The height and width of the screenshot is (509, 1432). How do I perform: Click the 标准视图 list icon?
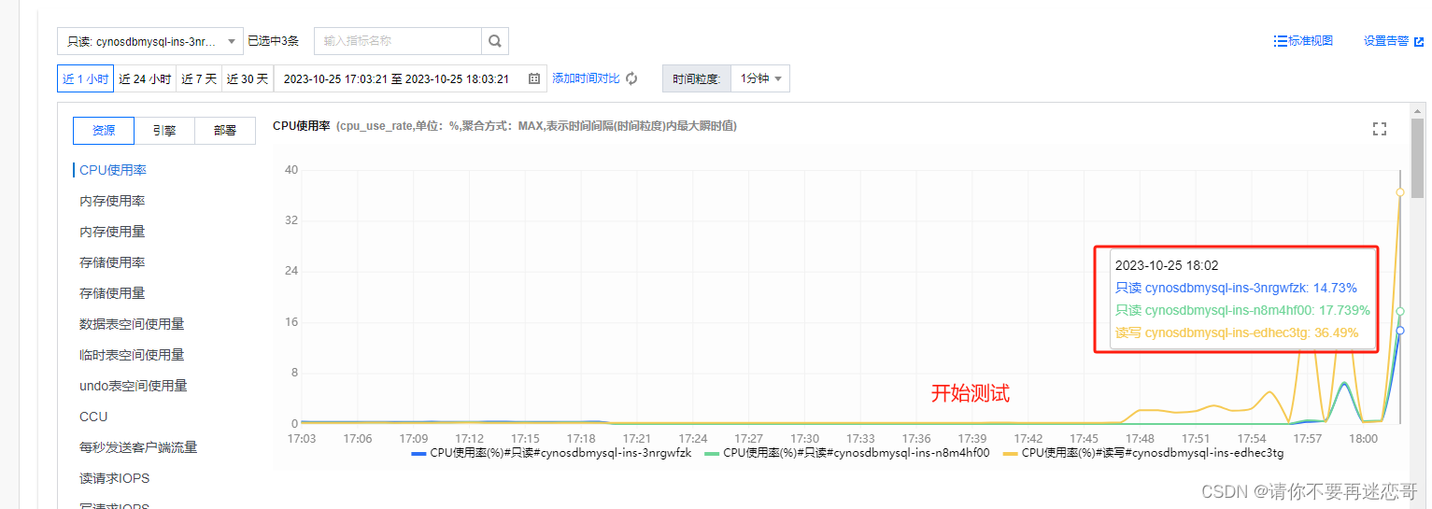[x=1281, y=41]
